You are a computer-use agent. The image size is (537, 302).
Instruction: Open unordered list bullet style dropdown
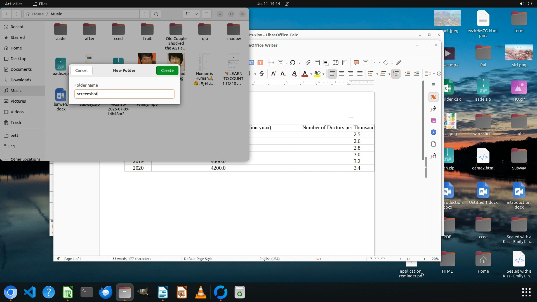click(377, 74)
